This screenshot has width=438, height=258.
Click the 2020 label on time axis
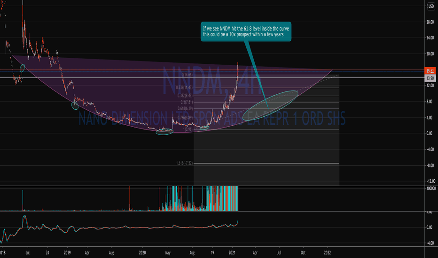tap(142, 253)
